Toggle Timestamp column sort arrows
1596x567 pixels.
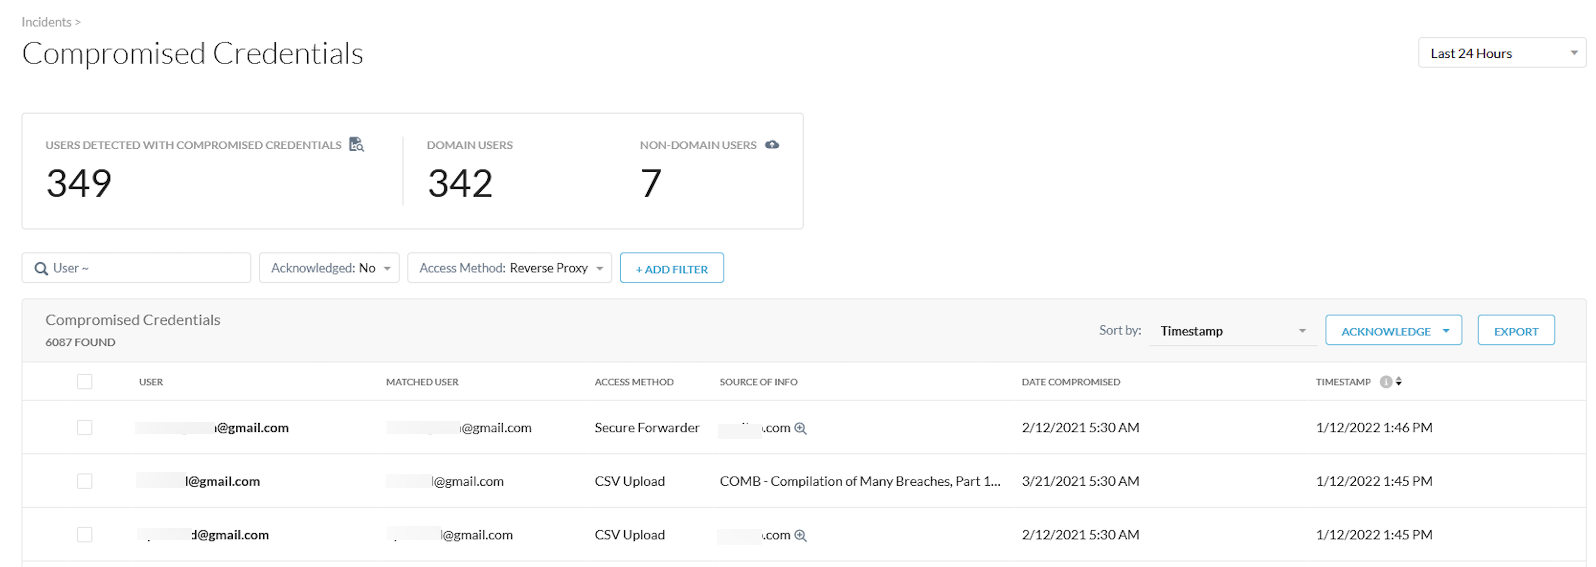click(1398, 382)
